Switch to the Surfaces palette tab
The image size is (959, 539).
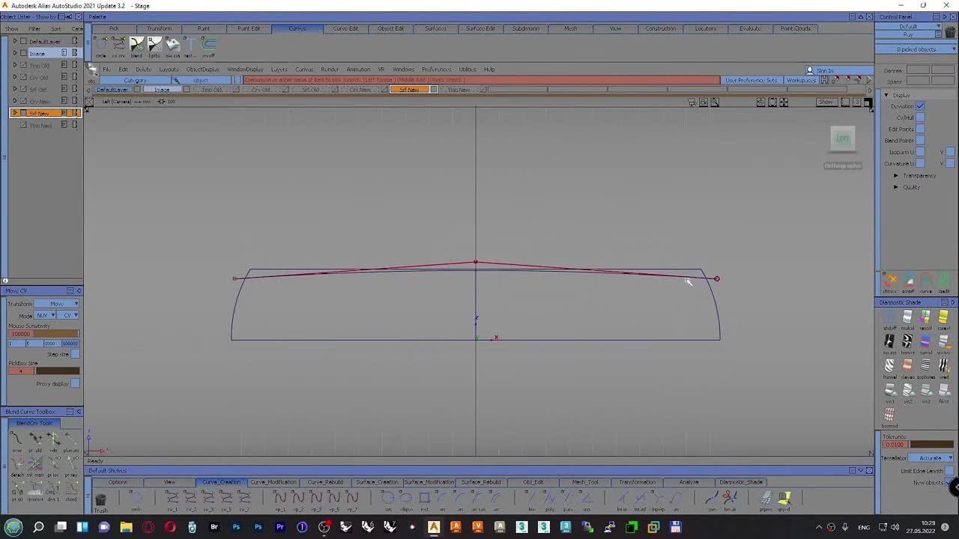click(435, 28)
